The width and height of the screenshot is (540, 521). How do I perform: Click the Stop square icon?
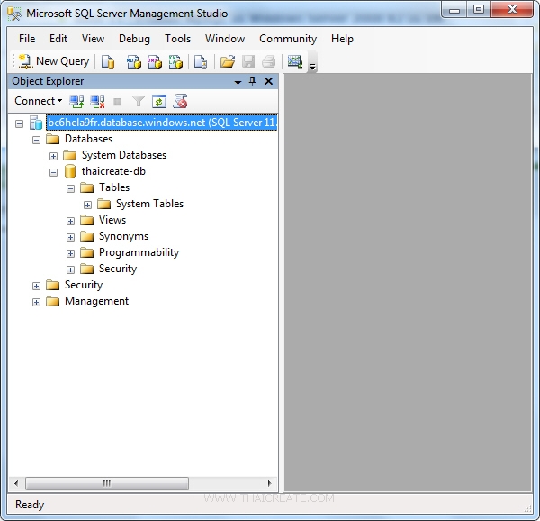118,102
